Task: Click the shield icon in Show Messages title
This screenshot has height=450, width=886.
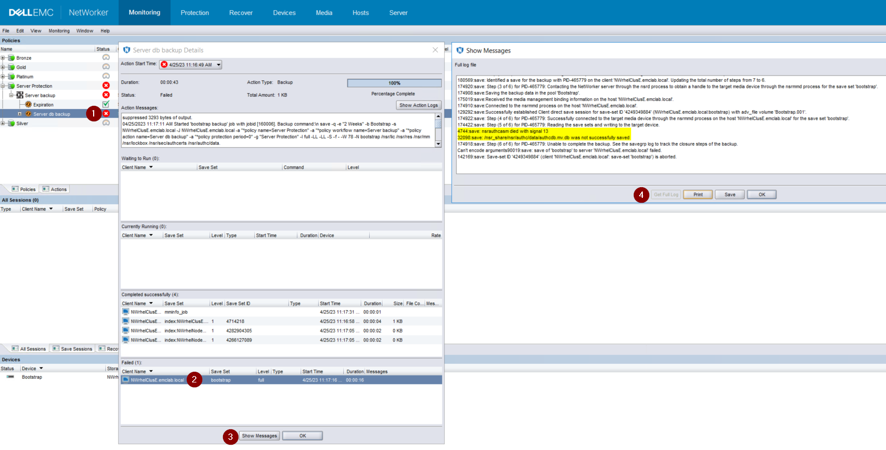Action: (x=460, y=51)
